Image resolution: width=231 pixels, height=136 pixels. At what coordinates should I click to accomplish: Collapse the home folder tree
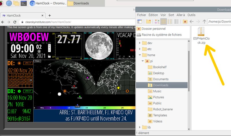(140, 55)
